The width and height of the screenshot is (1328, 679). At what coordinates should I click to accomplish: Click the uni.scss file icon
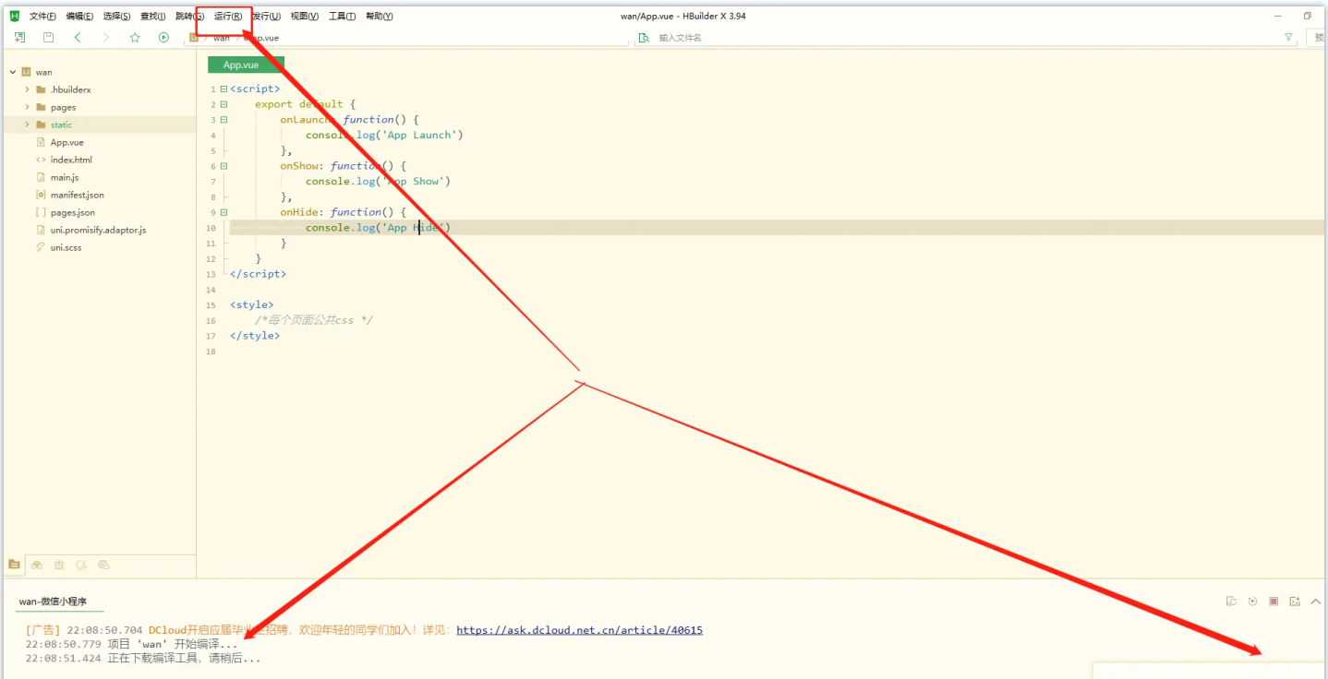tap(41, 247)
